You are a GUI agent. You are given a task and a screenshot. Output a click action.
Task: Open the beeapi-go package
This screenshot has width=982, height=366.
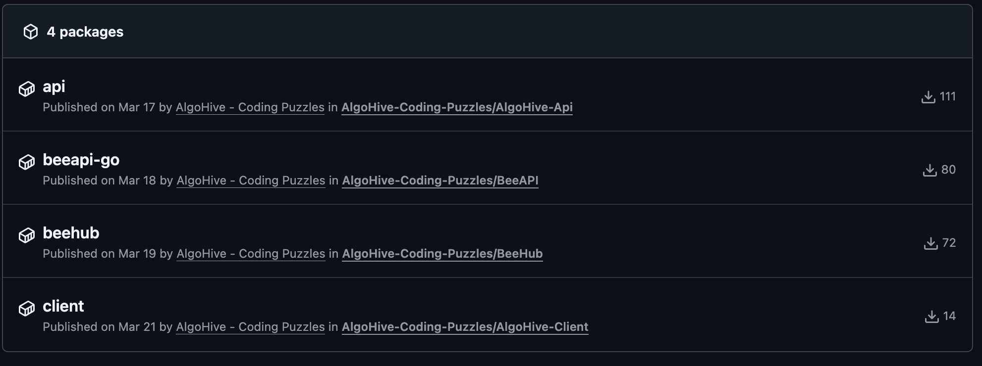[81, 160]
